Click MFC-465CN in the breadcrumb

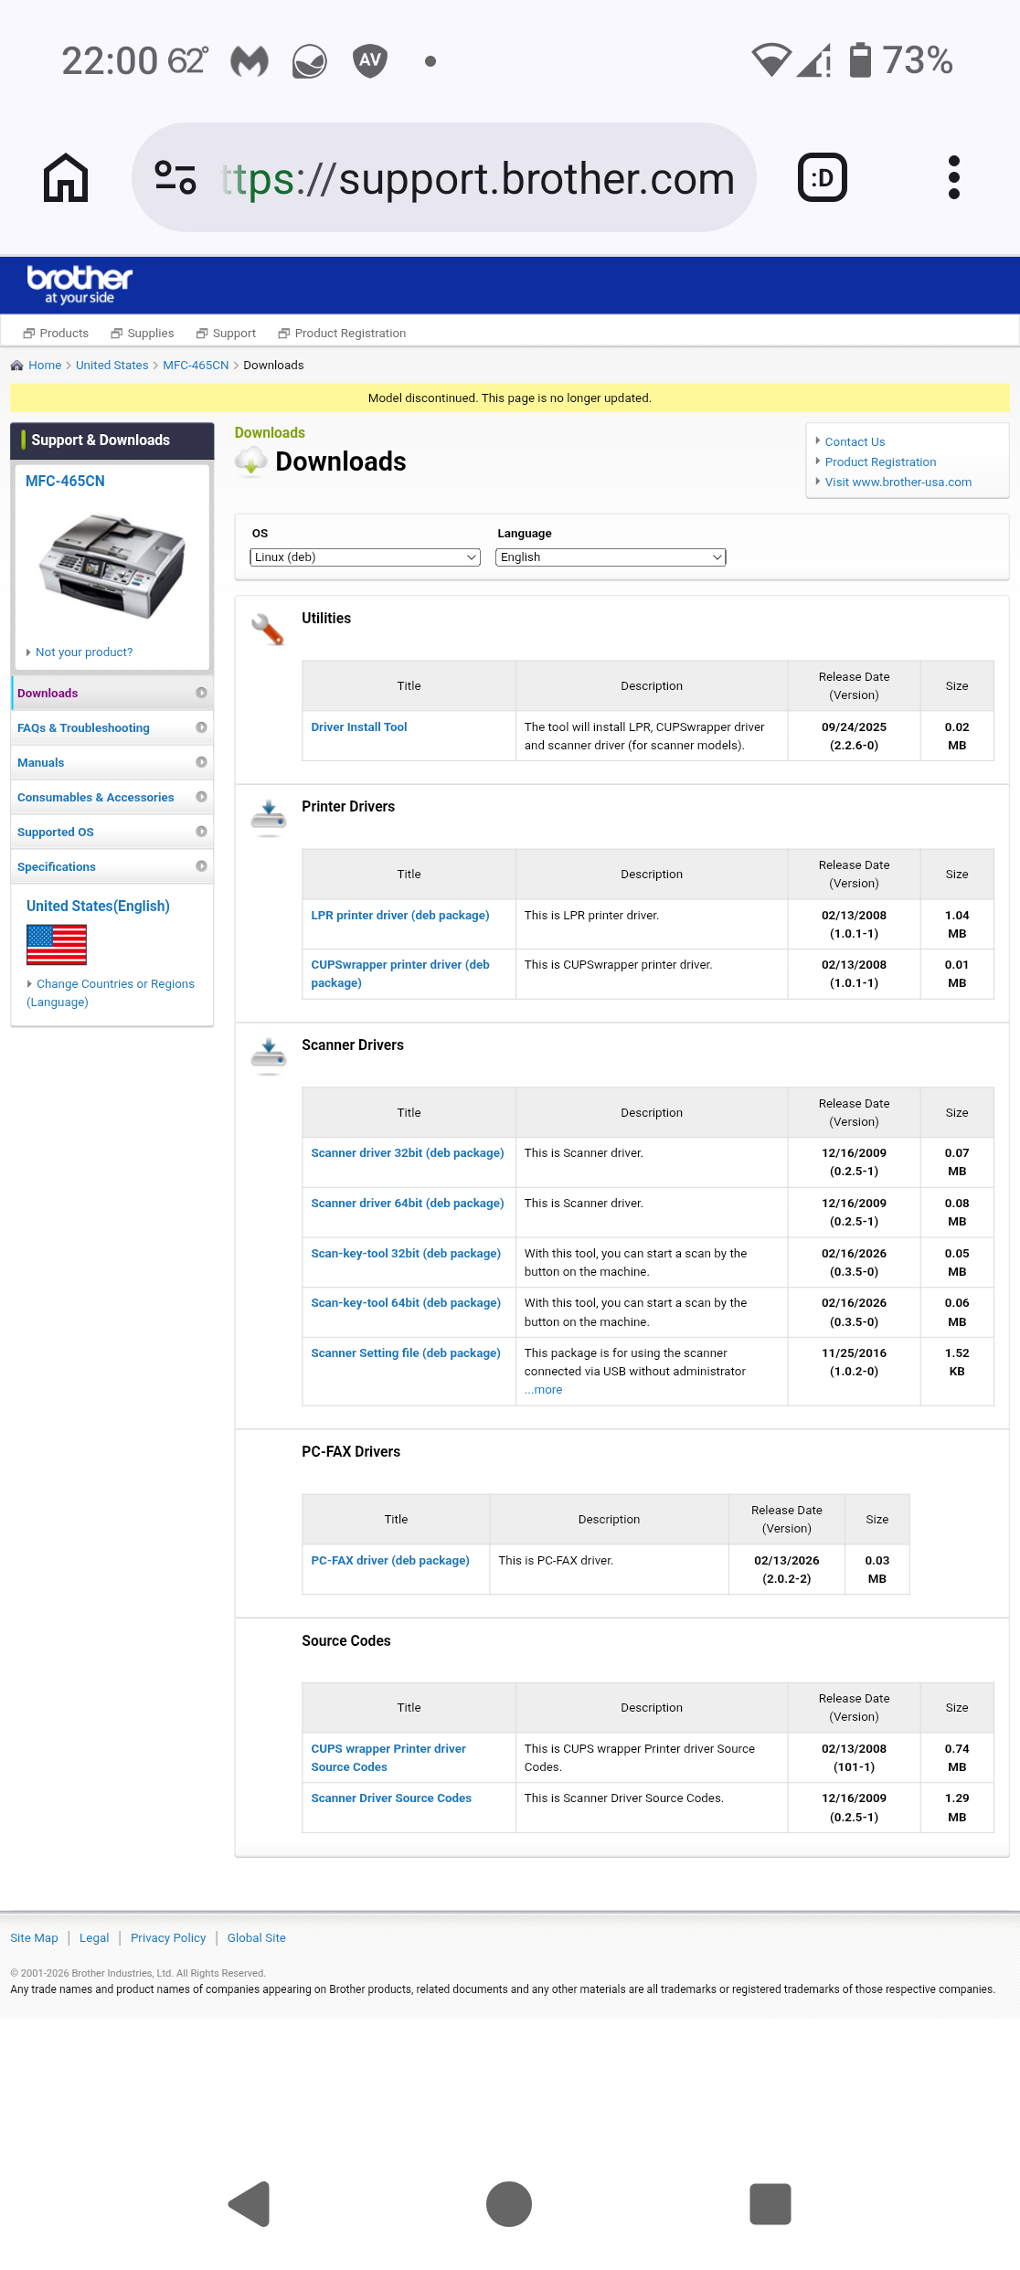click(196, 366)
